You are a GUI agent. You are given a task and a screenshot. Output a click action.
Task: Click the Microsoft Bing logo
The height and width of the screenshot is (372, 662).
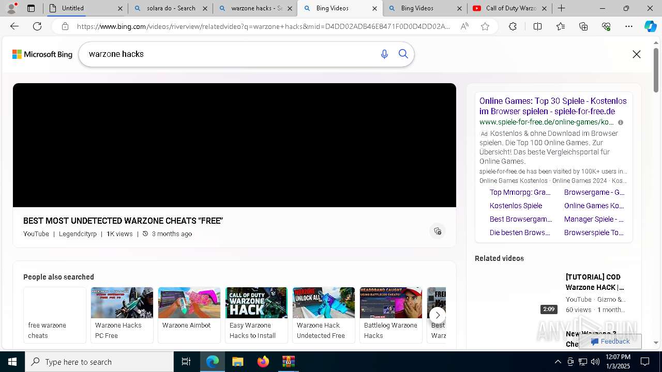click(42, 54)
